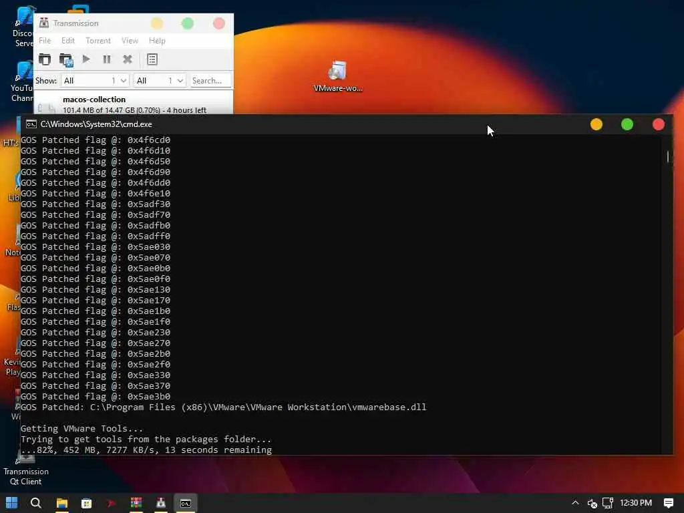
Task: Click 'Trying to get tools from the packages folder...'
Action: pos(146,440)
